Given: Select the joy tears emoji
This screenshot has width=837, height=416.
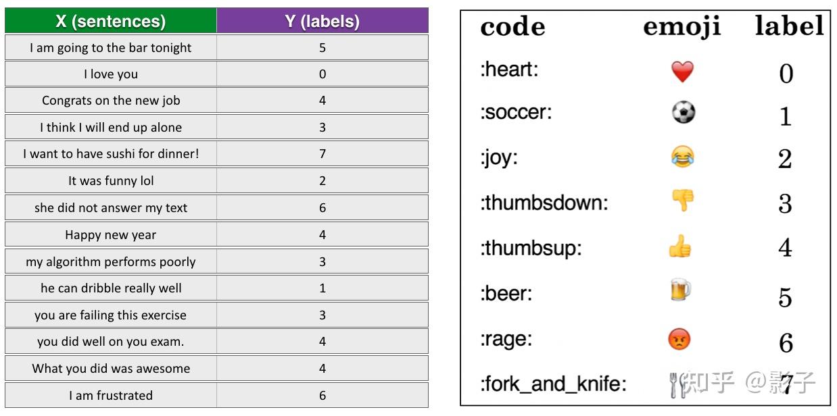Looking at the screenshot, I should [682, 157].
